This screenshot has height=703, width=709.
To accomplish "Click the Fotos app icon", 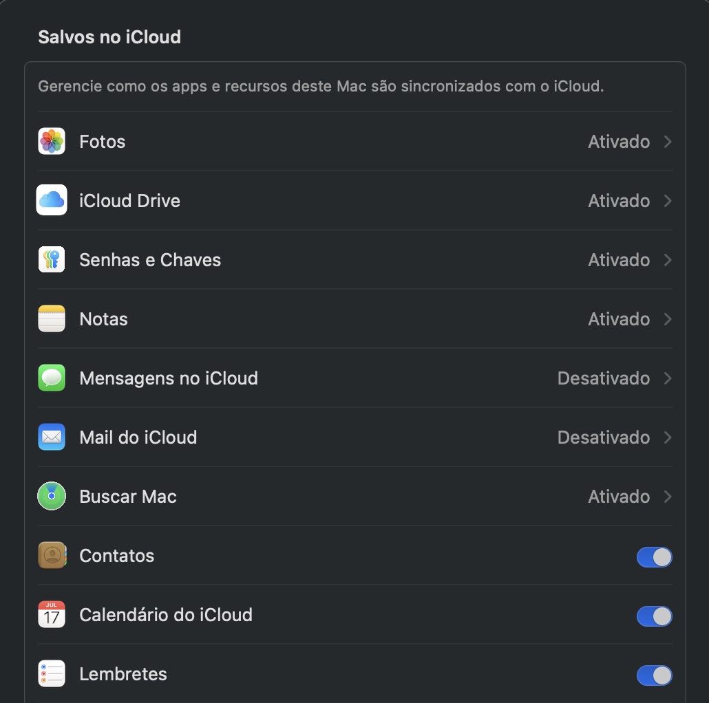I will coord(51,141).
